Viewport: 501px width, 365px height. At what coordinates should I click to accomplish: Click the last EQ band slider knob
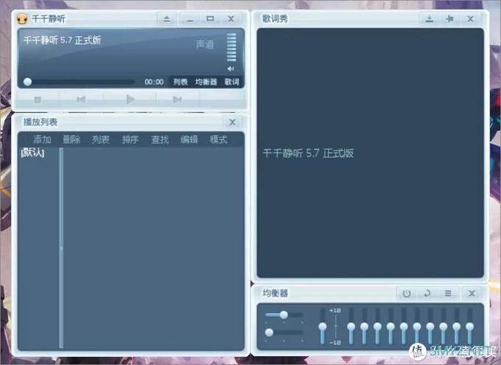click(x=470, y=327)
